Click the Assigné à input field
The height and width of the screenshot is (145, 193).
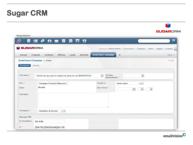point(127,83)
